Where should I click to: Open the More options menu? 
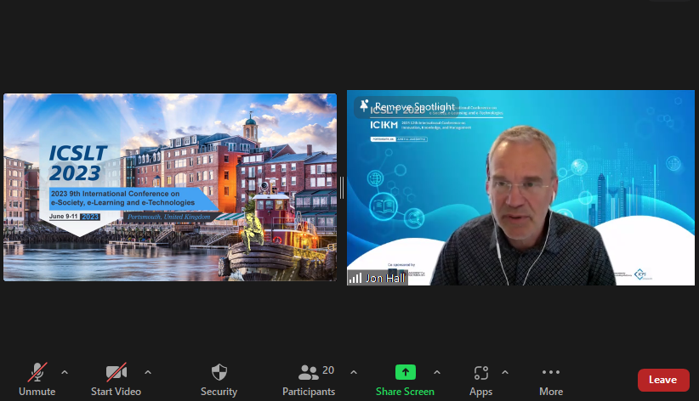(x=551, y=380)
